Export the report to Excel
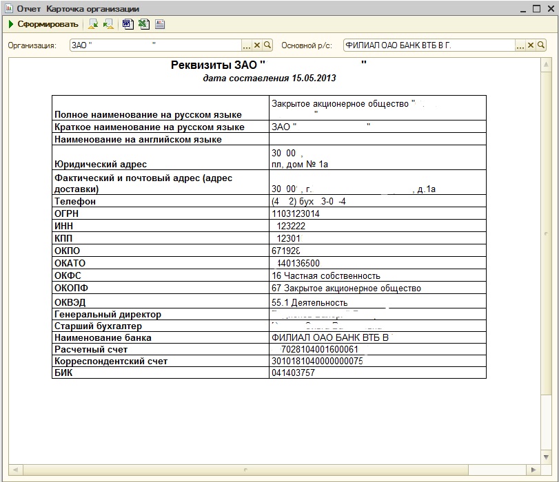Screen dimensions: 559x482 point(144,24)
